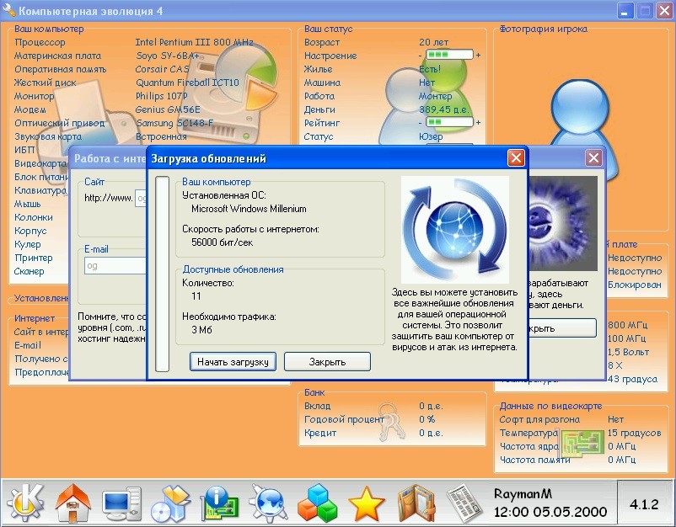Open the brown wallet icon
Viewport: 676px width, 527px height.
click(416, 503)
